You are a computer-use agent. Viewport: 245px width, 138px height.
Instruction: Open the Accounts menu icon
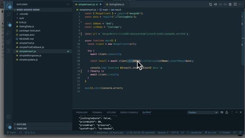[x=8, y=117]
